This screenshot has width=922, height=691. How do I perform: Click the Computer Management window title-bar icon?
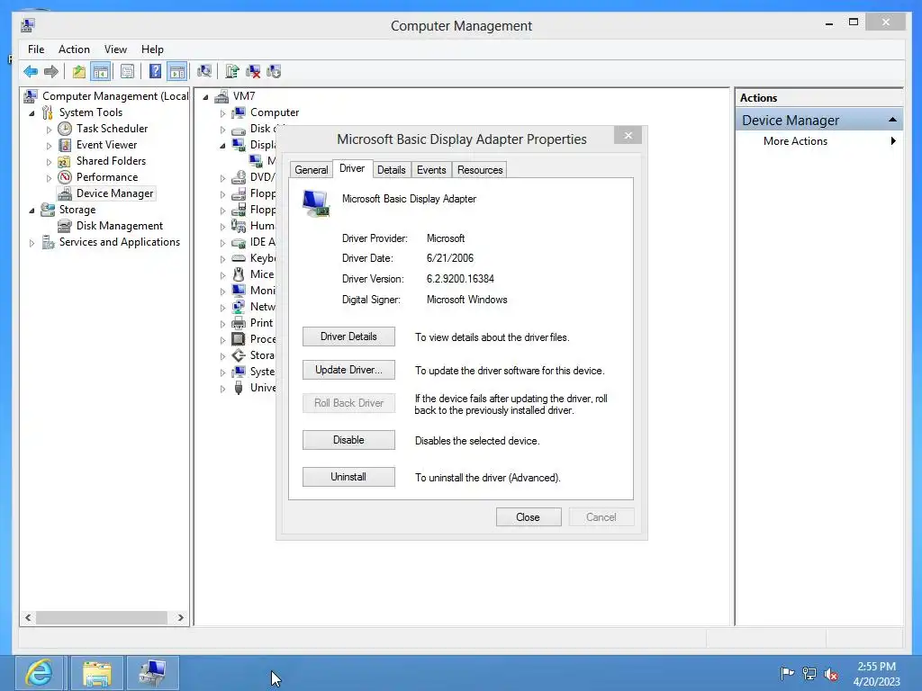click(x=28, y=25)
